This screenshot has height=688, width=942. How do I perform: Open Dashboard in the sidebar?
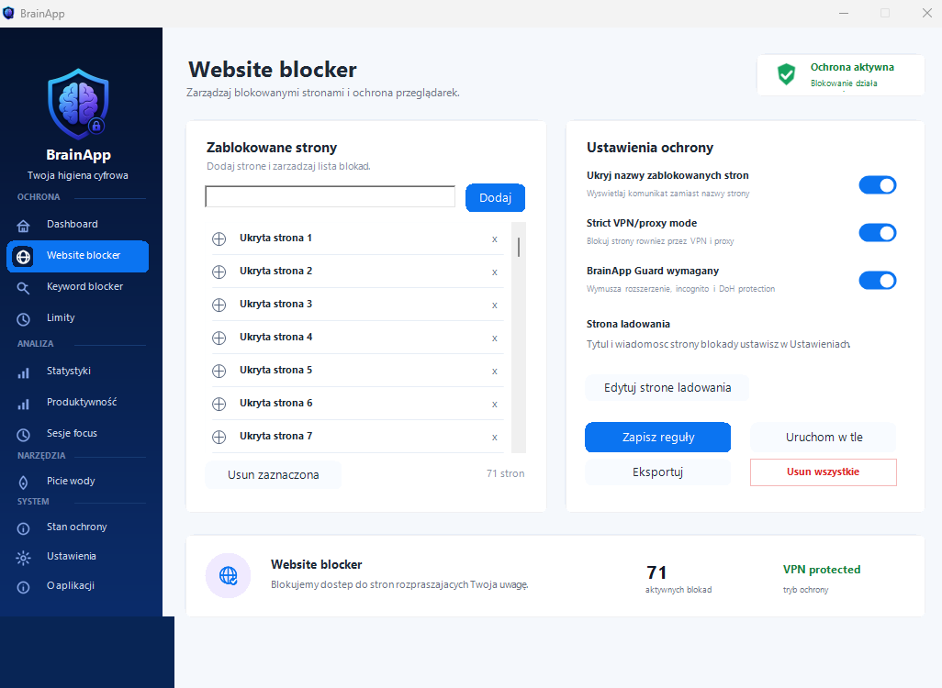(77, 225)
